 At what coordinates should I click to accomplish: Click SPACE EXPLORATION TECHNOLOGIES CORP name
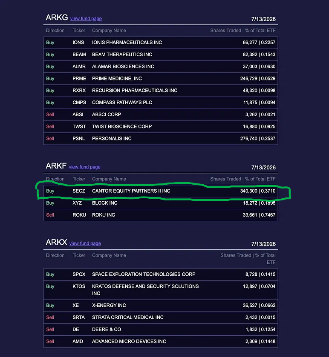(144, 274)
